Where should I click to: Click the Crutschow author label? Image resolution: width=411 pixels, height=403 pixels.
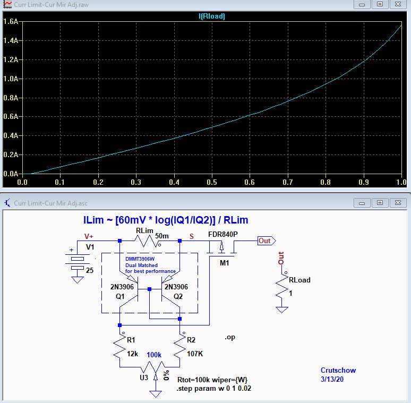point(338,370)
